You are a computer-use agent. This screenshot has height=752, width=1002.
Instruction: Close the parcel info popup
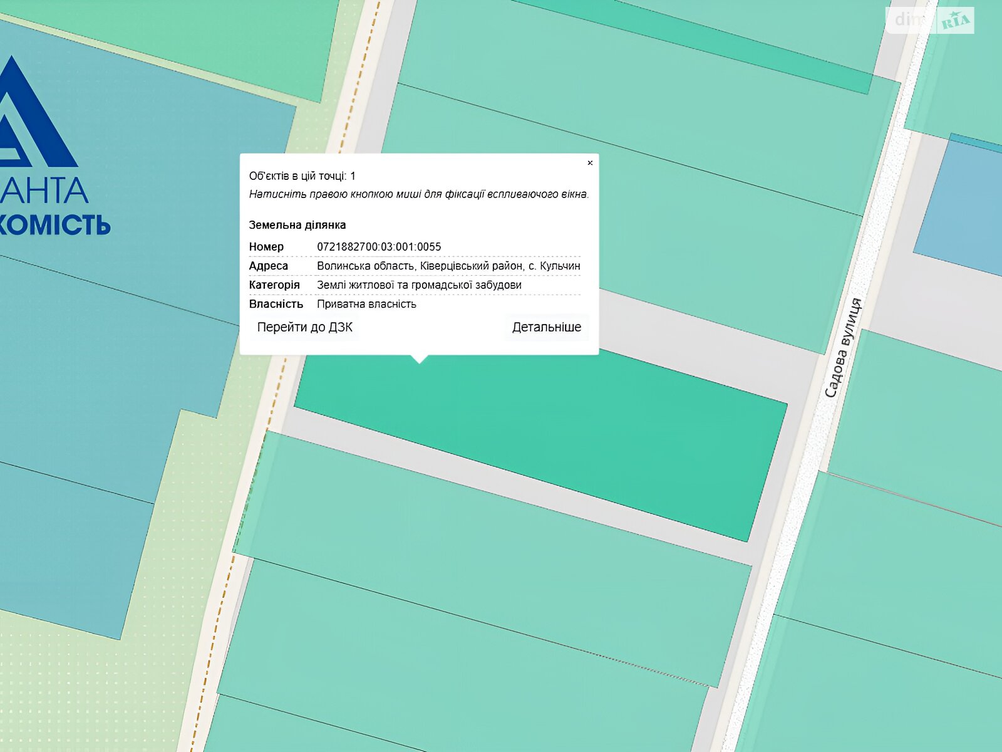click(589, 163)
